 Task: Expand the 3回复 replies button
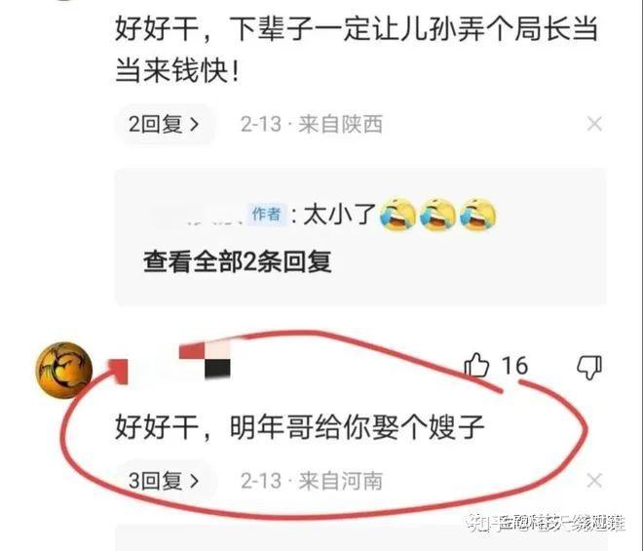tap(165, 481)
